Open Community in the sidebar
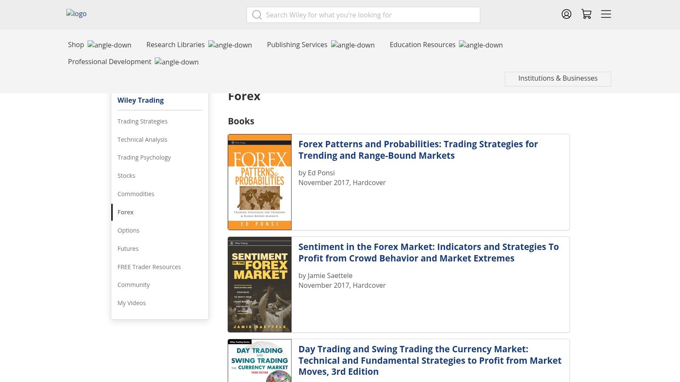The width and height of the screenshot is (680, 382). 133,285
